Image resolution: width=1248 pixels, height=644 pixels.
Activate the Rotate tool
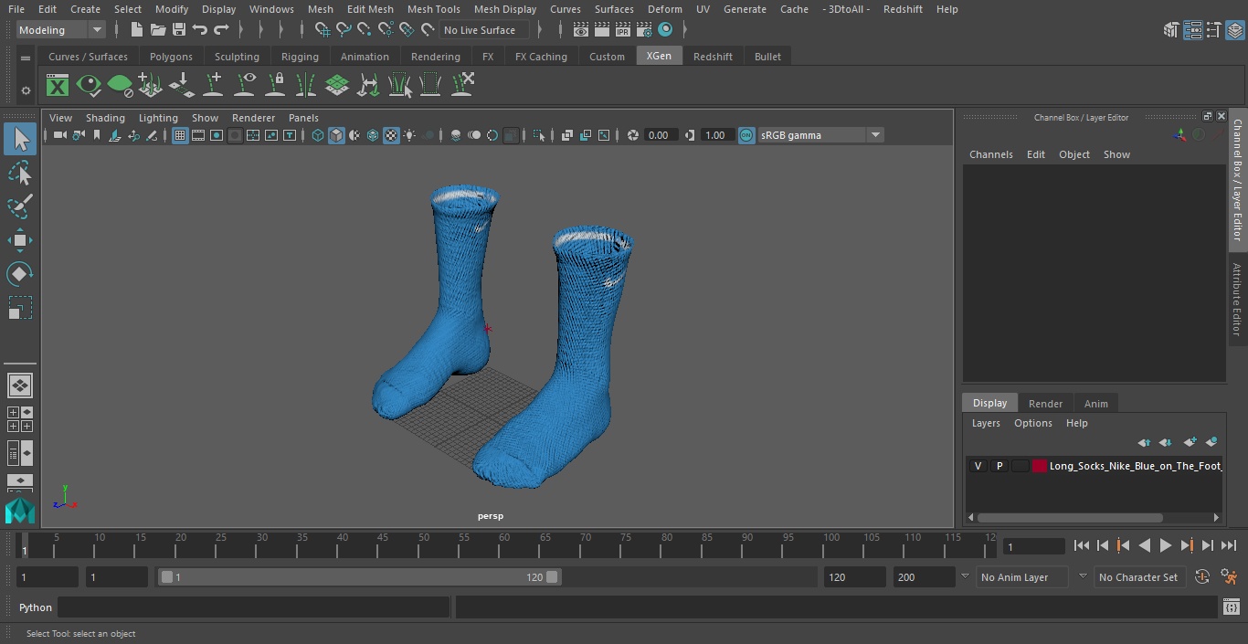20,274
